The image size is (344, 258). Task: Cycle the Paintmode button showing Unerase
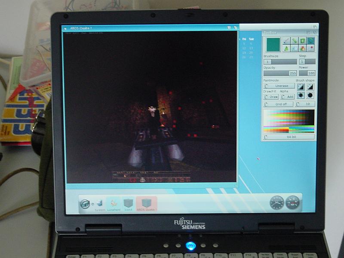pos(279,86)
